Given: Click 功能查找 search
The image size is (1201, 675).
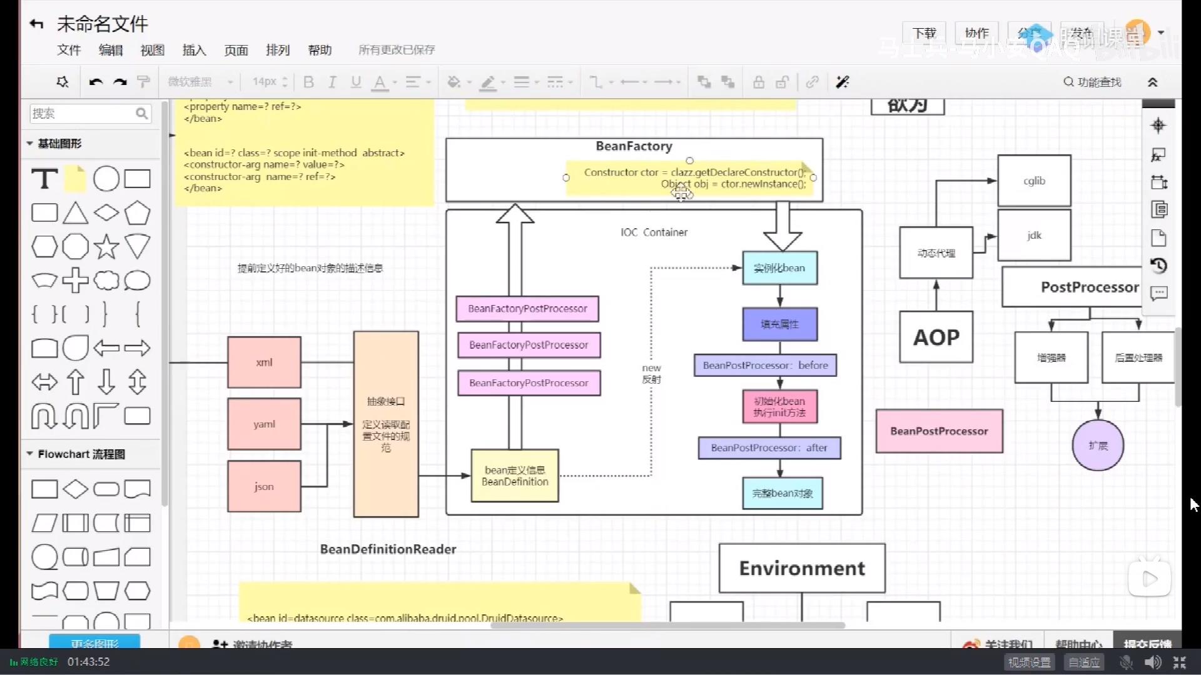Looking at the screenshot, I should pyautogui.click(x=1092, y=82).
